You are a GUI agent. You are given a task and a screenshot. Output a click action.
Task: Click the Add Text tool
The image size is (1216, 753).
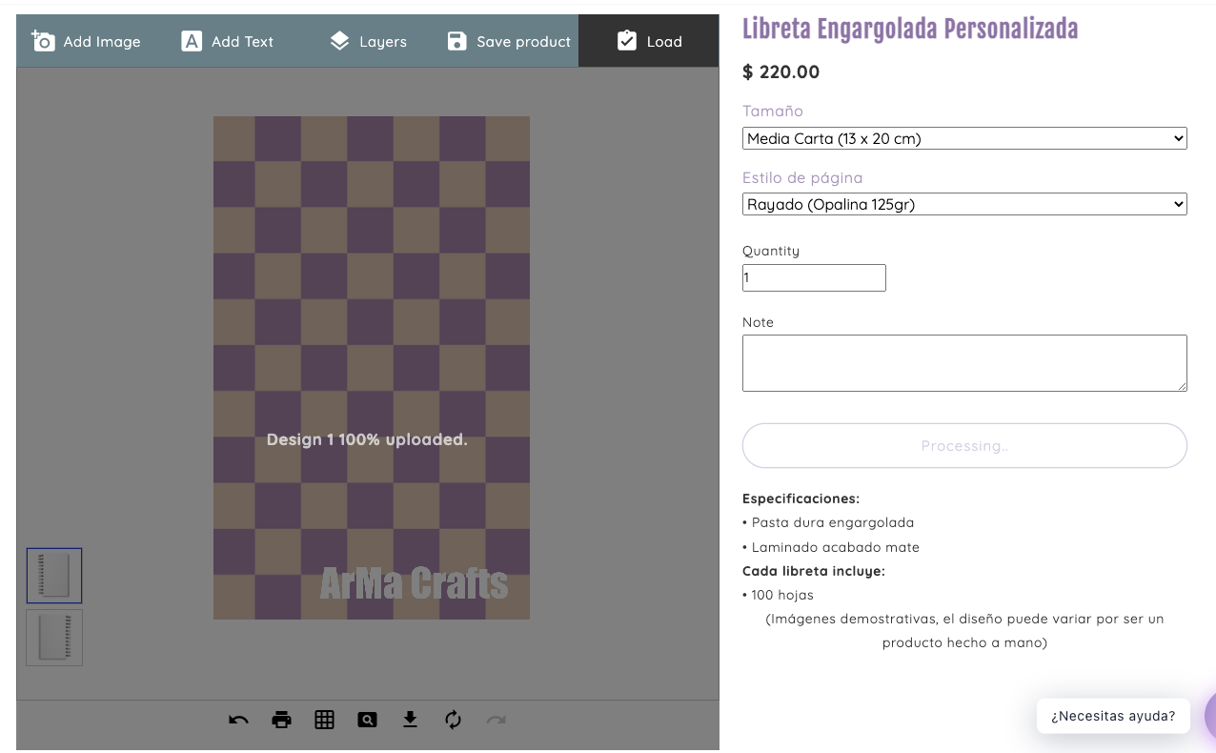228,41
